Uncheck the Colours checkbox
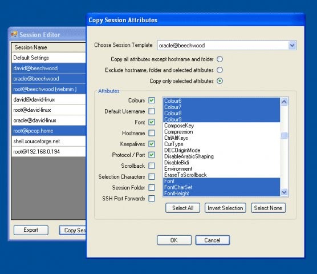 (152, 100)
